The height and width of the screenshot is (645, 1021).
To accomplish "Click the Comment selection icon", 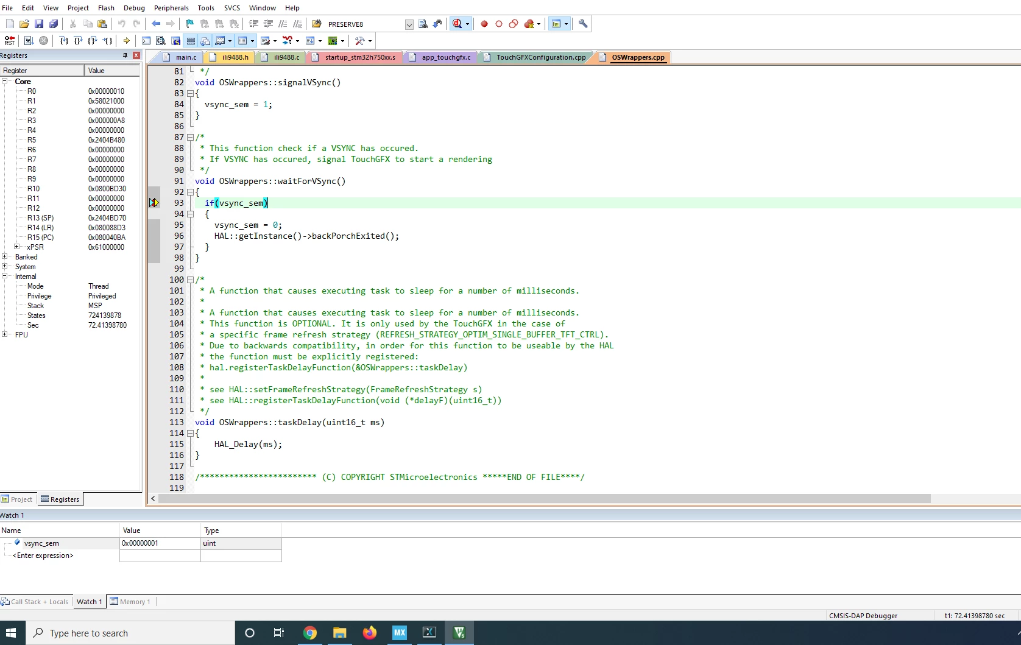I will click(283, 24).
